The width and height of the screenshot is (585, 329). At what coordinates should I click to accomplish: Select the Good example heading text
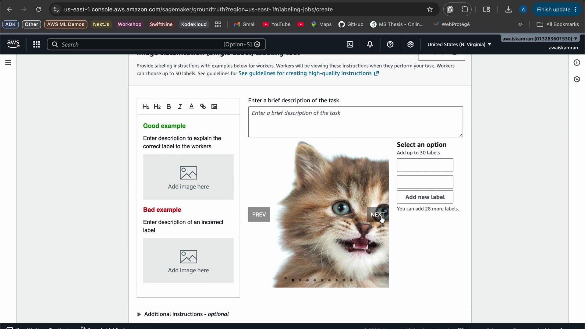click(164, 126)
